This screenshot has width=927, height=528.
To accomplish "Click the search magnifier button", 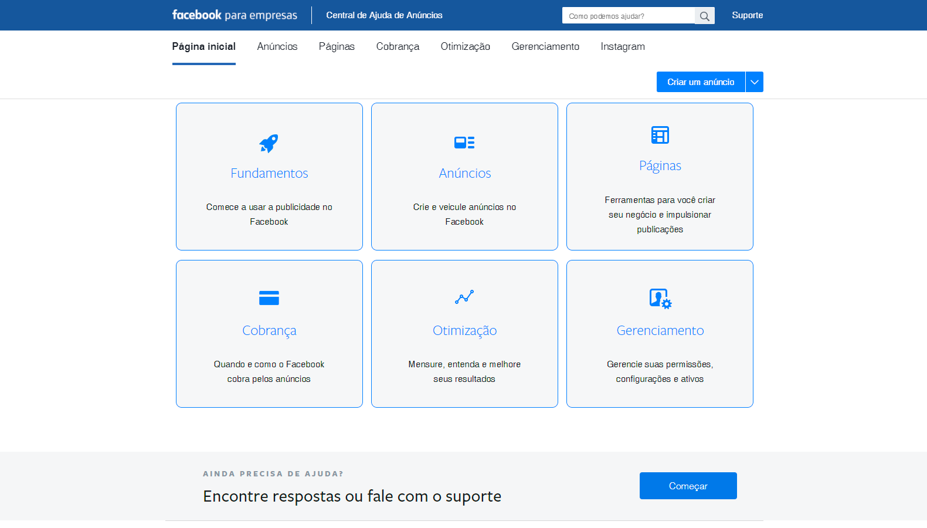I will click(x=705, y=16).
